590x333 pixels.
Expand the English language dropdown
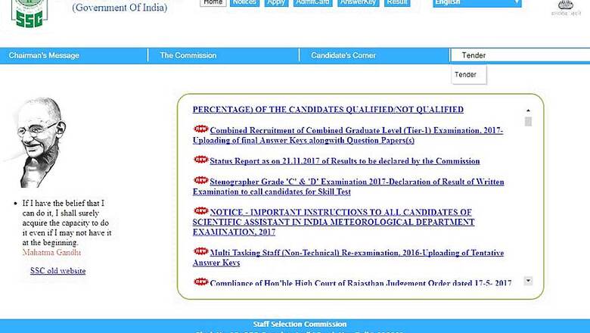pyautogui.click(x=477, y=3)
